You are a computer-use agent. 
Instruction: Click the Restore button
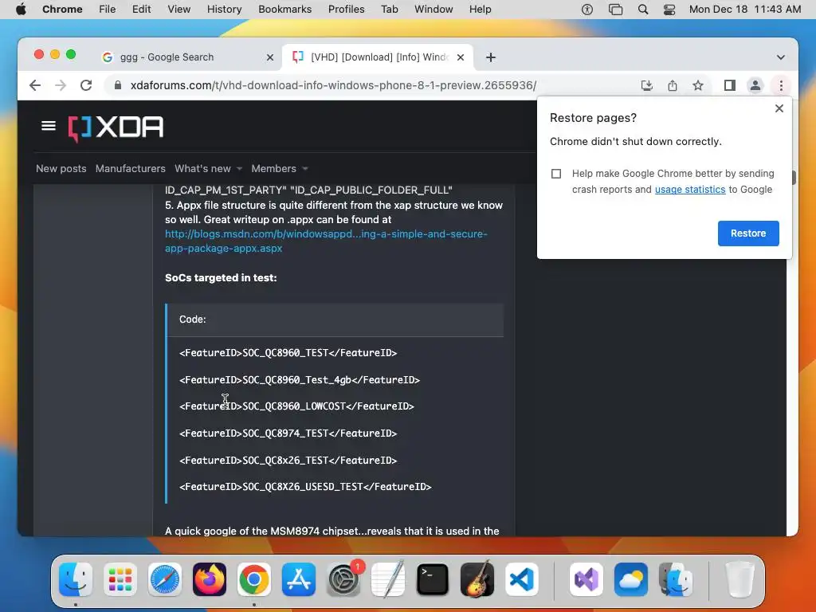[x=747, y=233]
